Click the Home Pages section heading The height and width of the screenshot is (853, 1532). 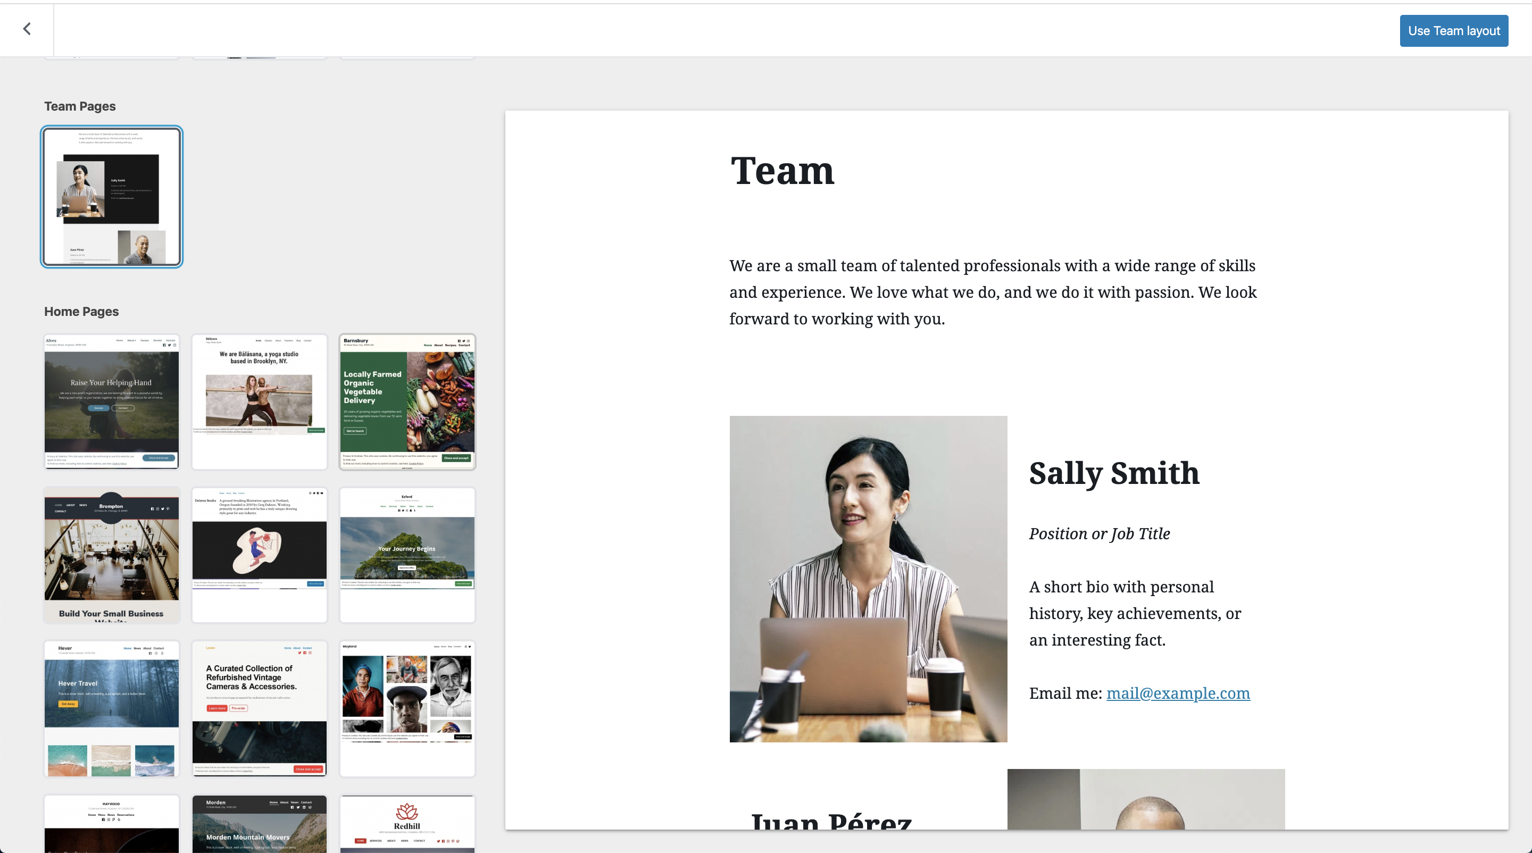click(81, 312)
